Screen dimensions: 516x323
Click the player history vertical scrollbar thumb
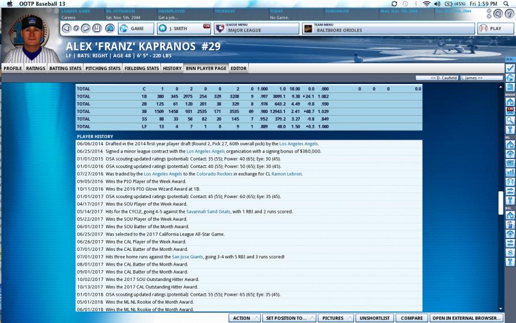pos(500,203)
